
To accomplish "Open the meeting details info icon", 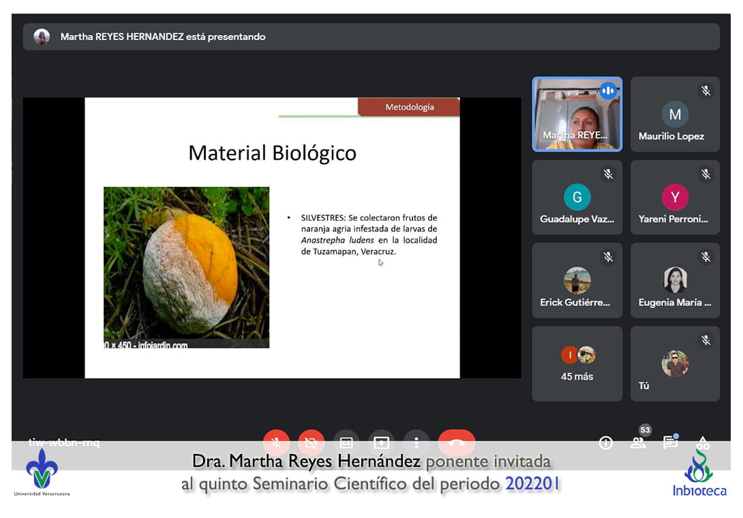I will pyautogui.click(x=605, y=443).
